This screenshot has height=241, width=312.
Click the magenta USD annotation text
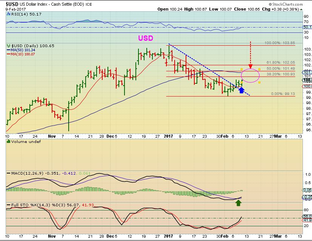[x=146, y=38]
